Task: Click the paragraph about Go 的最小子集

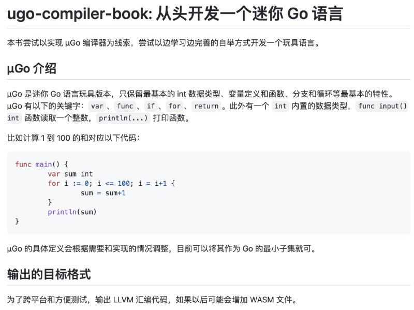Action: click(161, 249)
